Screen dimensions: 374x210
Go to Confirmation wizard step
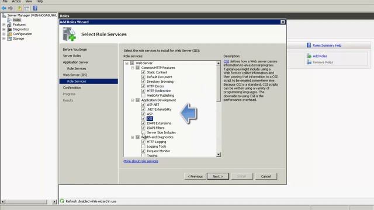[x=72, y=87]
